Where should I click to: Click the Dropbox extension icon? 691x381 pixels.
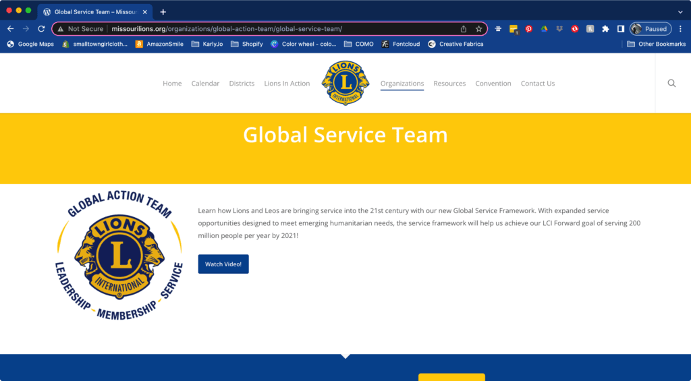point(559,29)
